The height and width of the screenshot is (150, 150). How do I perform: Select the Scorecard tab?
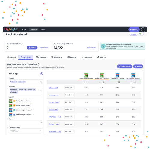tap(26, 57)
